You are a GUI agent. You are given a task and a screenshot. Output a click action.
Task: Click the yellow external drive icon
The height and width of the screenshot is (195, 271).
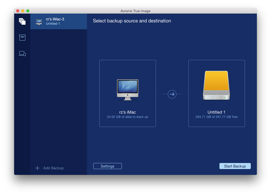[216, 85]
